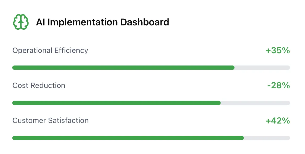Click the green fill of Cost Reduction bar
305x154 pixels.
tap(116, 103)
